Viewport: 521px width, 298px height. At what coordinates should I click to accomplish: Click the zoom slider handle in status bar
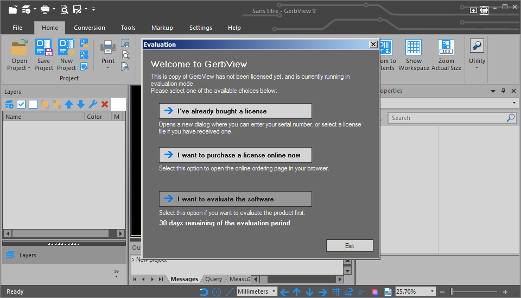coord(452,291)
